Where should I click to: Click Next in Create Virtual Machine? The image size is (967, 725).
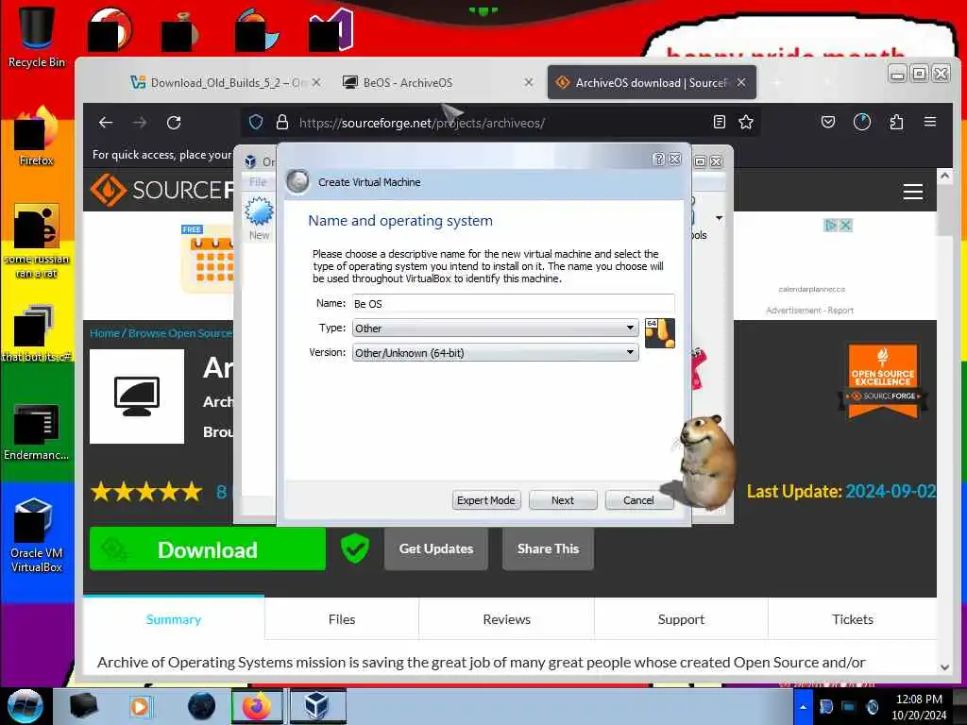pyautogui.click(x=563, y=500)
